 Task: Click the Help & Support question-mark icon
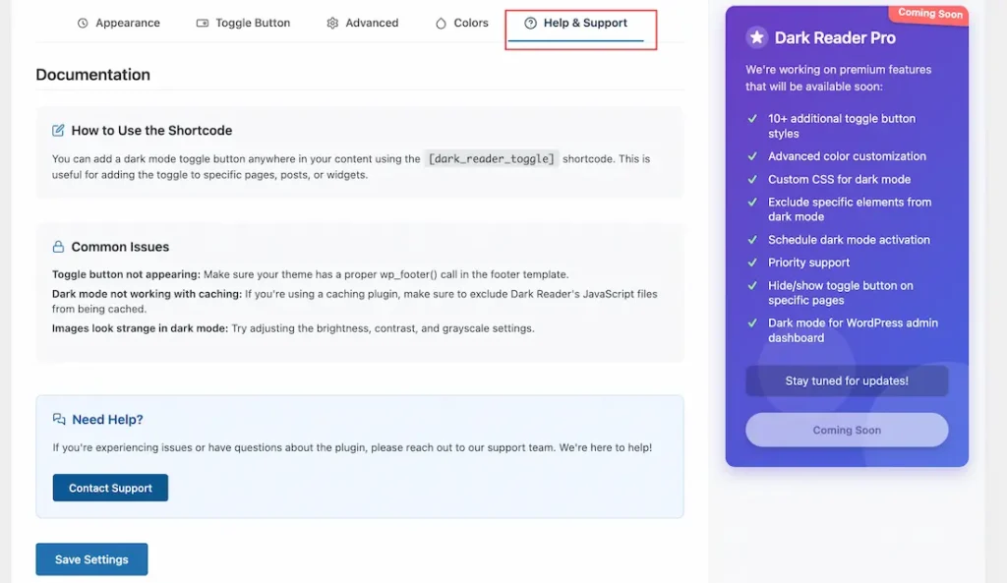click(531, 24)
